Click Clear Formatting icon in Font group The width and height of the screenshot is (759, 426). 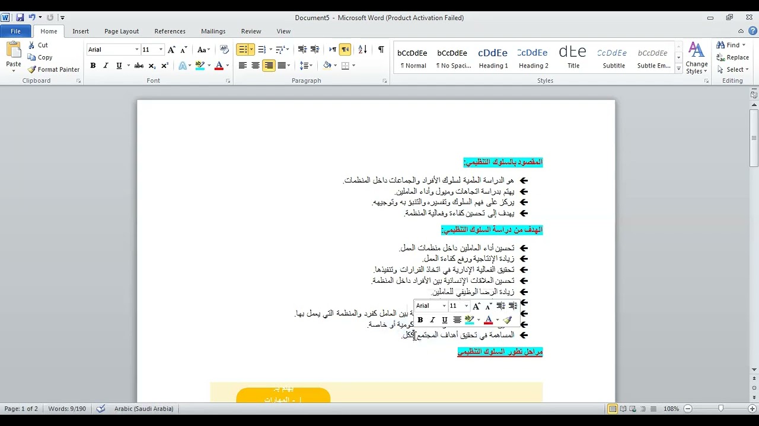tap(224, 50)
